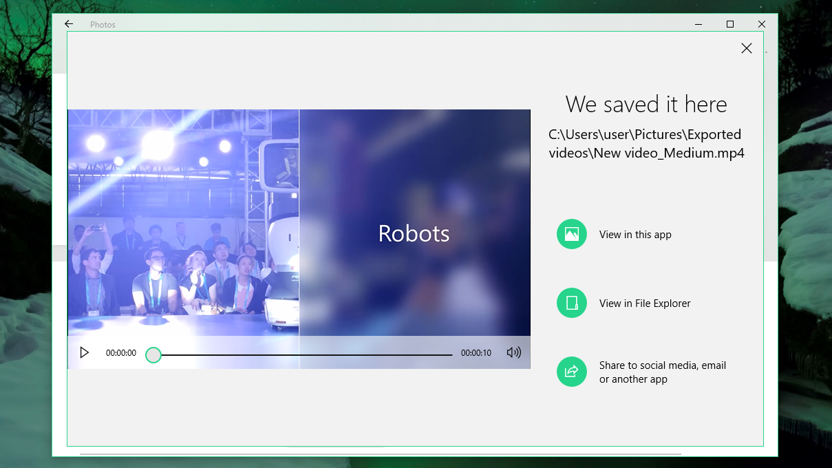Minimize the Photos window
The image size is (832, 468).
point(698,23)
